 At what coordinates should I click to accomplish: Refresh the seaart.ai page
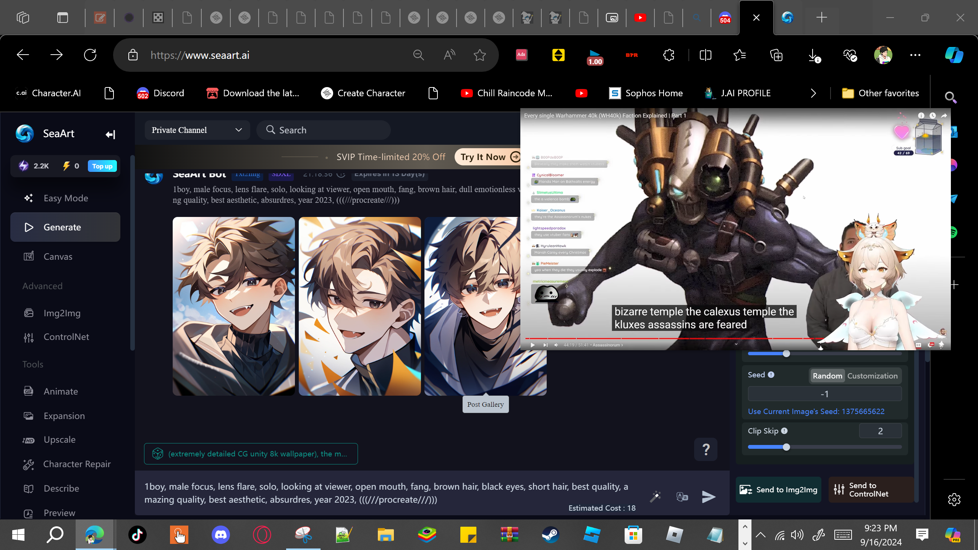pyautogui.click(x=90, y=55)
